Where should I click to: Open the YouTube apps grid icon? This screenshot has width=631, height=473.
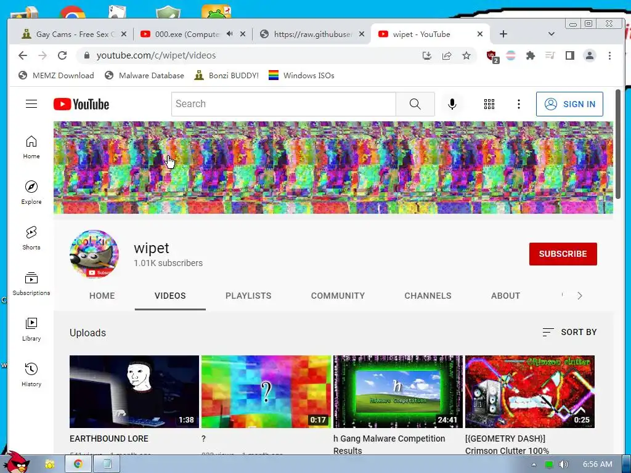click(x=489, y=104)
